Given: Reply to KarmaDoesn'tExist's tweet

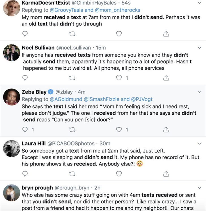Looking at the screenshot, I should [25, 34].
